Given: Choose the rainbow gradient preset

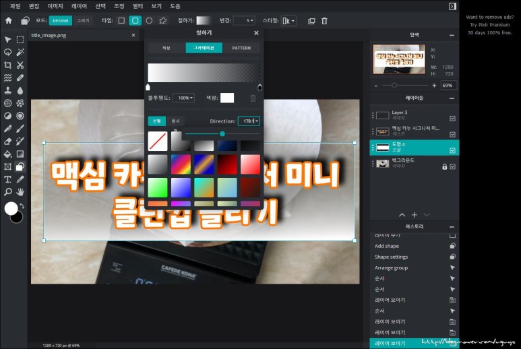Looking at the screenshot, I should [x=181, y=164].
